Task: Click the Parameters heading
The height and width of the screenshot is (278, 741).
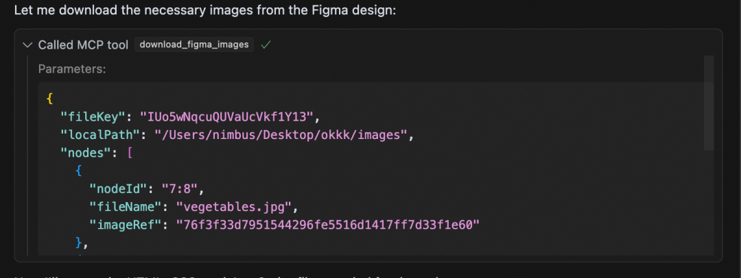Action: click(x=72, y=69)
